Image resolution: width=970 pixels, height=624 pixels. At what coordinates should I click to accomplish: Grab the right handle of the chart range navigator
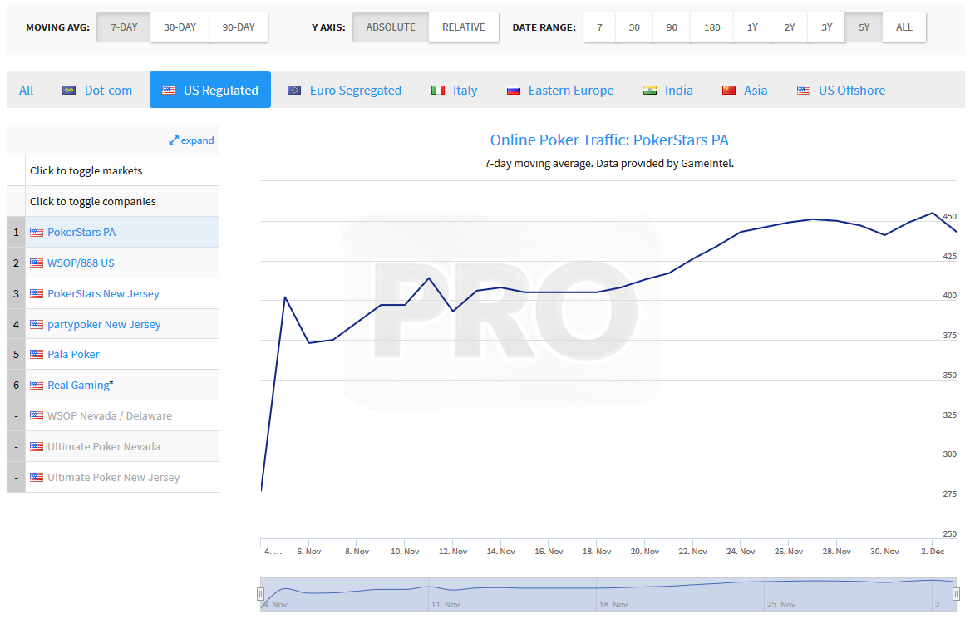[x=956, y=594]
